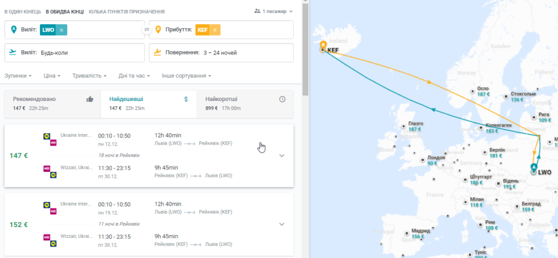Click the results list vertical scrollbar

tap(305, 50)
